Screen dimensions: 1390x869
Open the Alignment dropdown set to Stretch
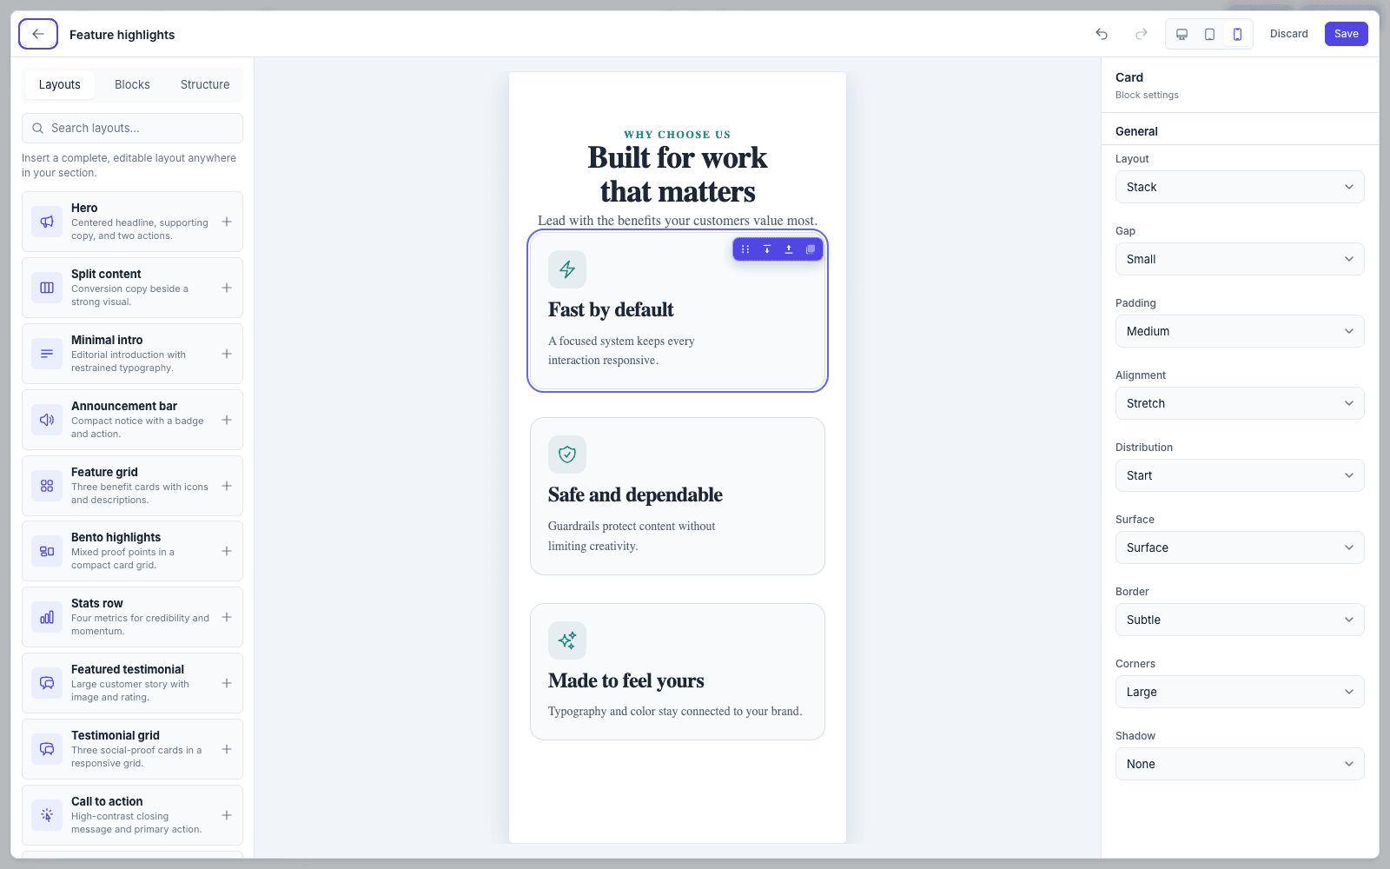pyautogui.click(x=1240, y=403)
